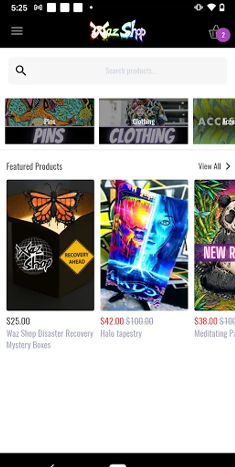Tap the battery status icon
This screenshot has width=235, height=467.
click(222, 7)
